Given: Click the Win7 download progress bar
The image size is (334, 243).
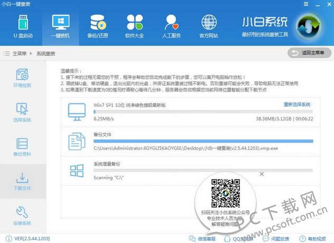Looking at the screenshot, I should coord(203,111).
